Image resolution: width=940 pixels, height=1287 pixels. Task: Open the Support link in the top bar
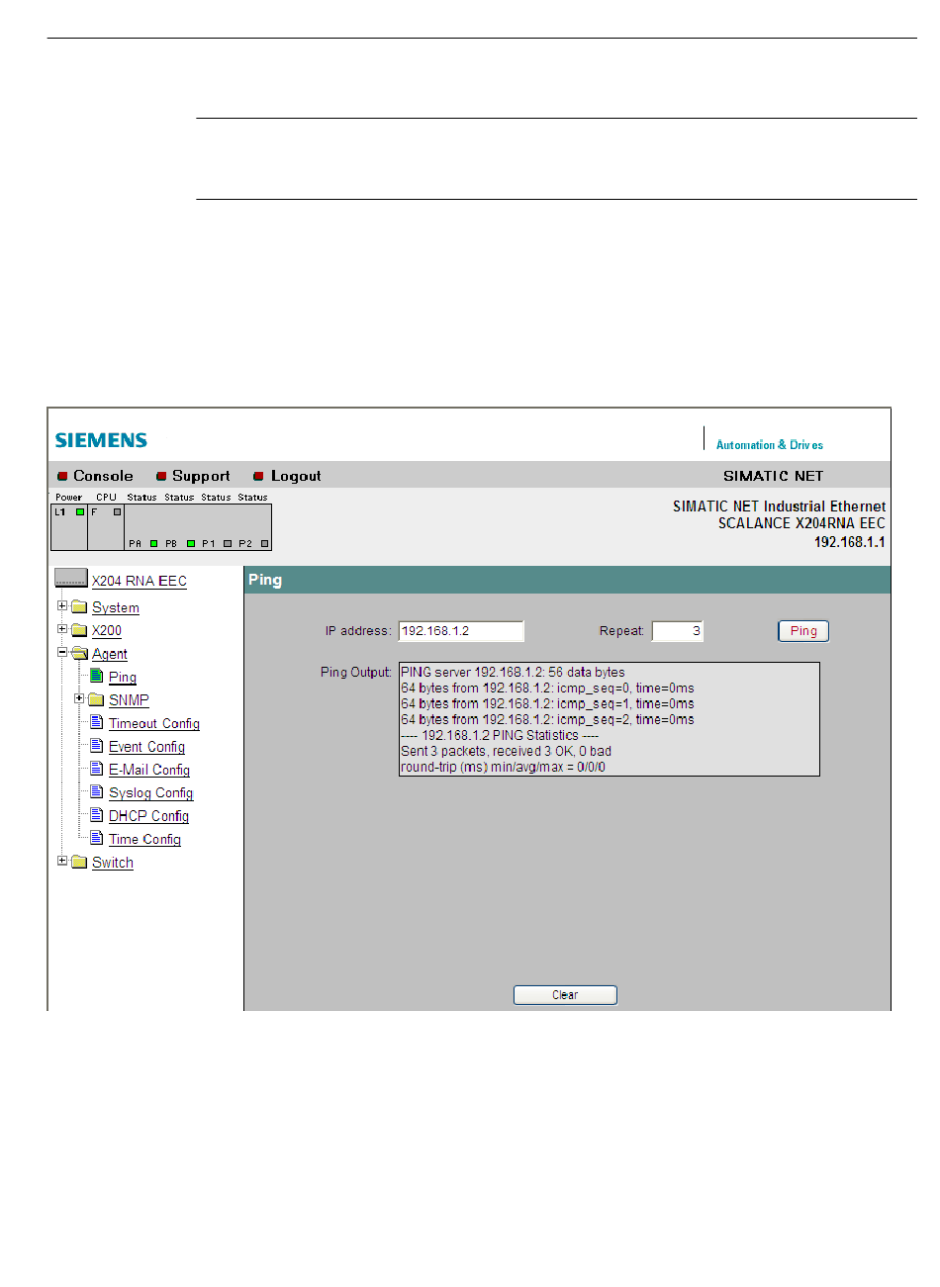201,476
